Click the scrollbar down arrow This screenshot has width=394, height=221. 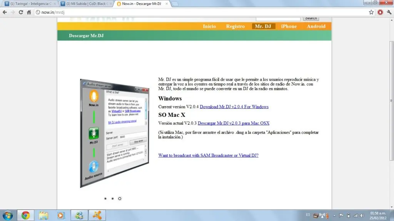pyautogui.click(x=391, y=207)
